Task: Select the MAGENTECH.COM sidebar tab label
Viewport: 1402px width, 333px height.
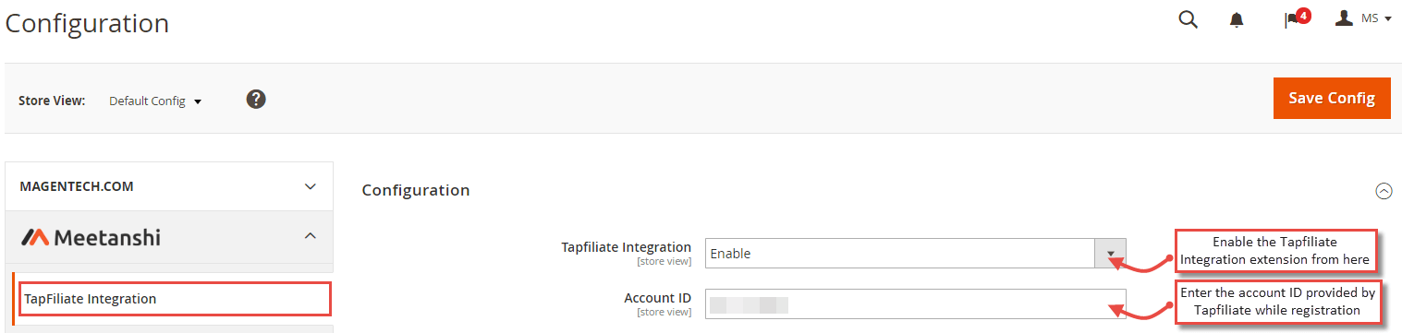Action: coord(77,186)
